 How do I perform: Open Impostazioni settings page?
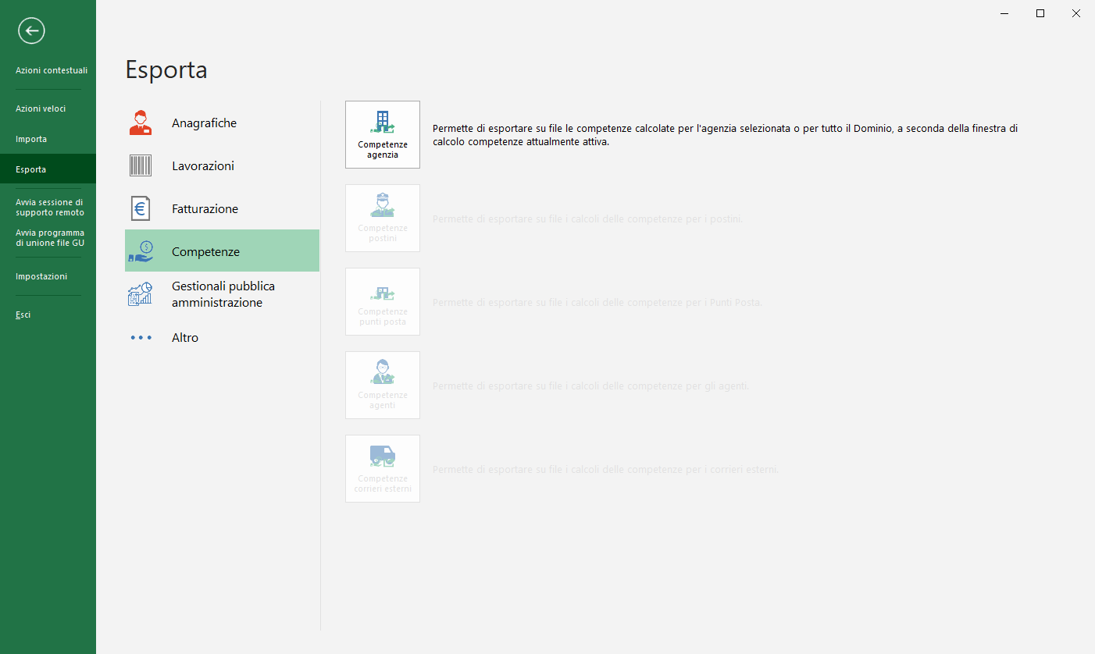[x=41, y=276]
